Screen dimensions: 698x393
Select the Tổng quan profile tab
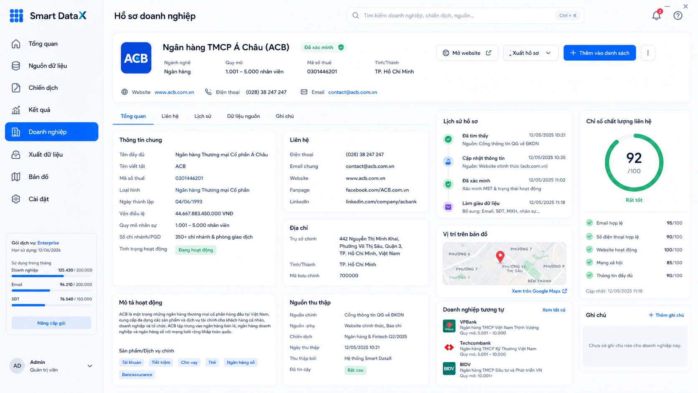pos(133,116)
